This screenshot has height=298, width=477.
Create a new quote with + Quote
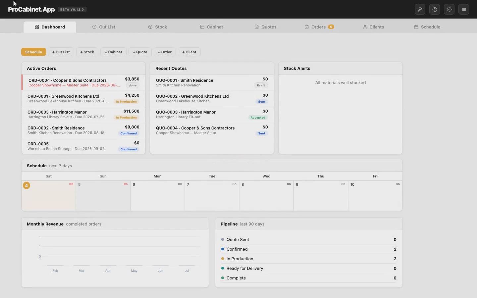tap(140, 52)
